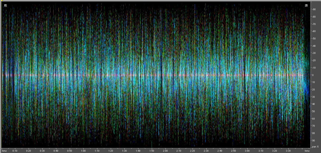Viewport: 321px width, 153px height.
Task: Click -30 on the pan scale
Action: pos(314,53)
